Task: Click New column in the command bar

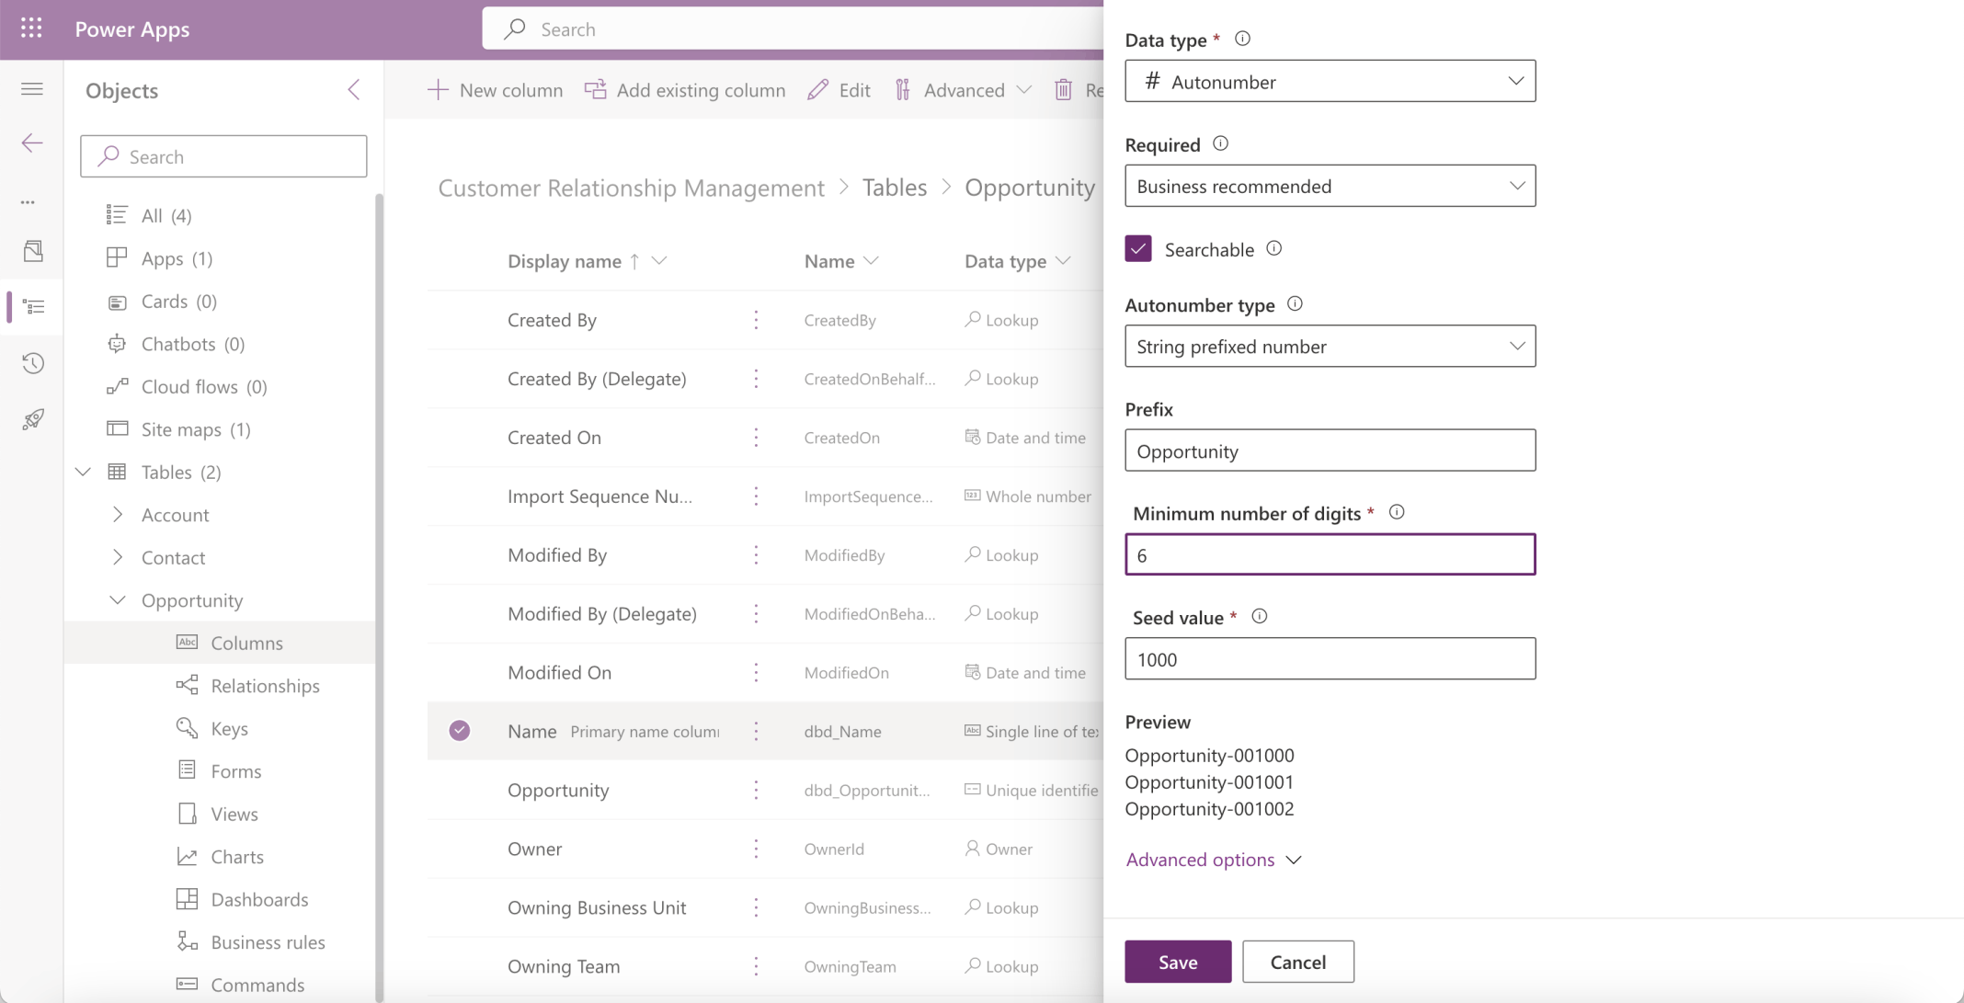Action: point(496,90)
